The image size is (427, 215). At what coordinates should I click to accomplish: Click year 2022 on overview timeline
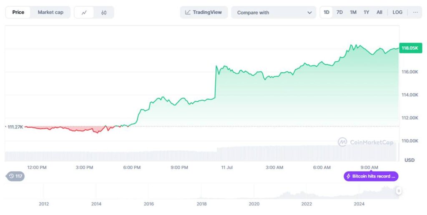306,204
